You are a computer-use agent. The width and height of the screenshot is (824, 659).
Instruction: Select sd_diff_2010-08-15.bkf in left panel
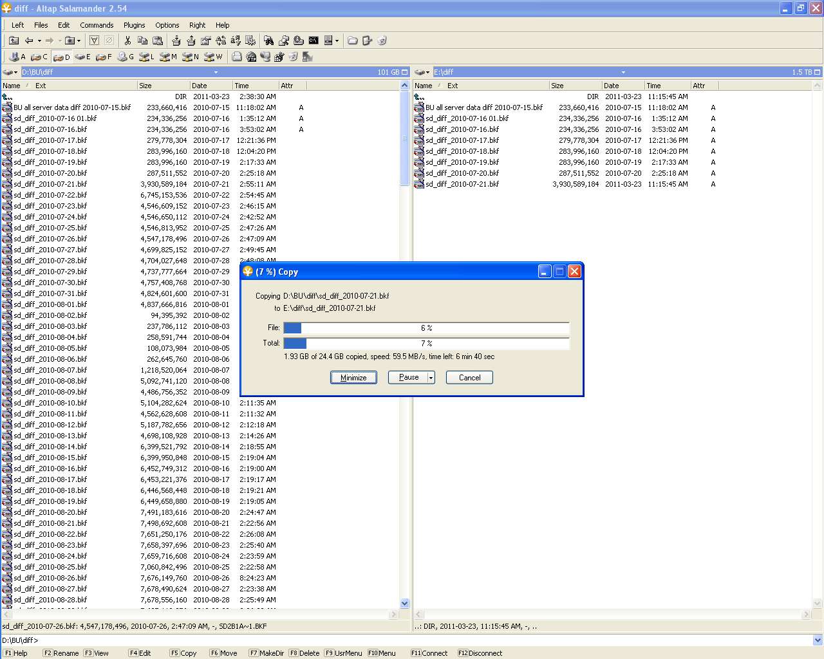[50, 458]
